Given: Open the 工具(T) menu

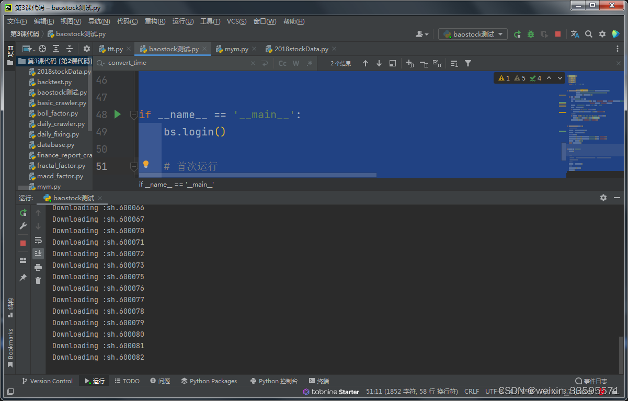Looking at the screenshot, I should [x=210, y=21].
